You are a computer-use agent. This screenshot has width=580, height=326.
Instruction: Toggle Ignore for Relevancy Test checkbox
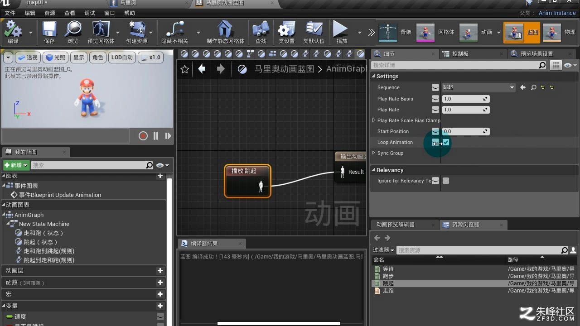coord(446,181)
